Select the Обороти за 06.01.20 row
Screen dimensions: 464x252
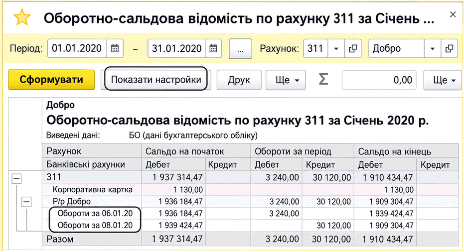pos(95,213)
